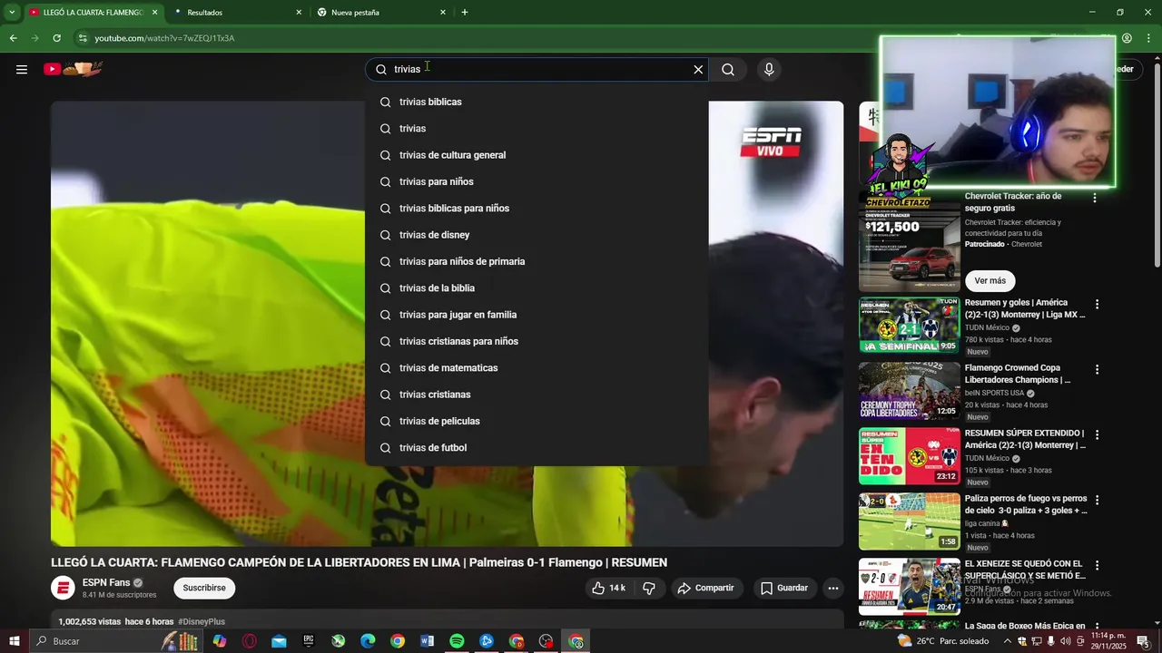Open a new browser tab with plus
The image size is (1162, 653).
(x=465, y=13)
